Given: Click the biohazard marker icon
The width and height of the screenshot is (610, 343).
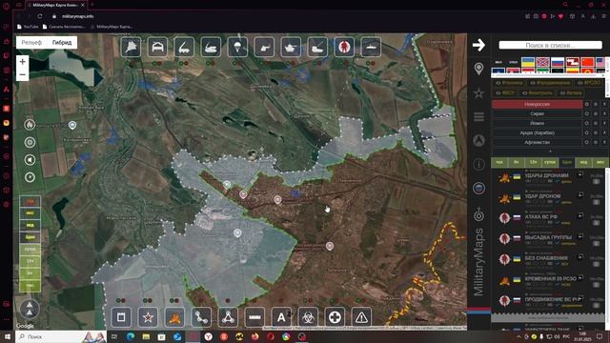Looking at the screenshot, I should [308, 317].
